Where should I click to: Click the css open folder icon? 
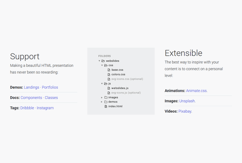pos(106,65)
